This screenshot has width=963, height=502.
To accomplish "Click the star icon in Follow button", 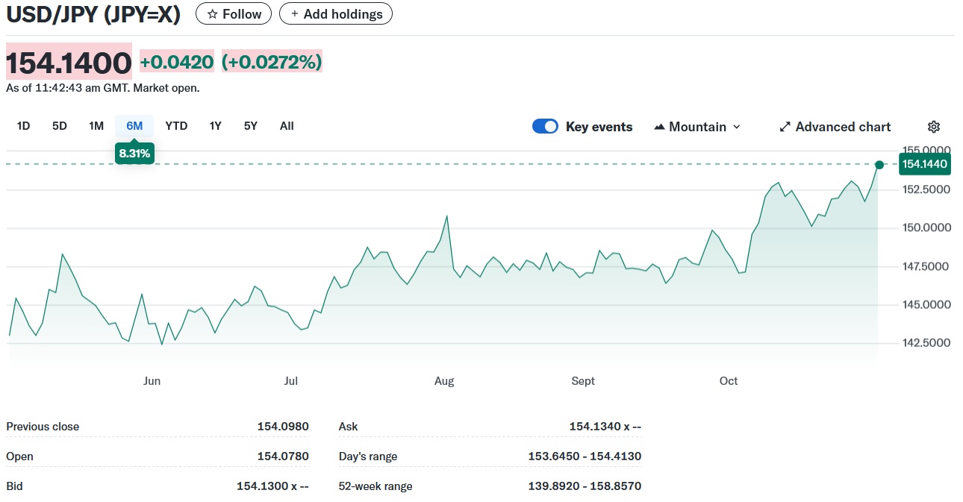I will point(212,14).
